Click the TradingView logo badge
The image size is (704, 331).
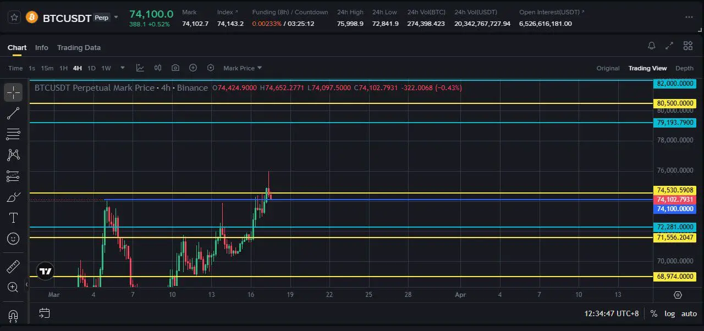coord(46,271)
